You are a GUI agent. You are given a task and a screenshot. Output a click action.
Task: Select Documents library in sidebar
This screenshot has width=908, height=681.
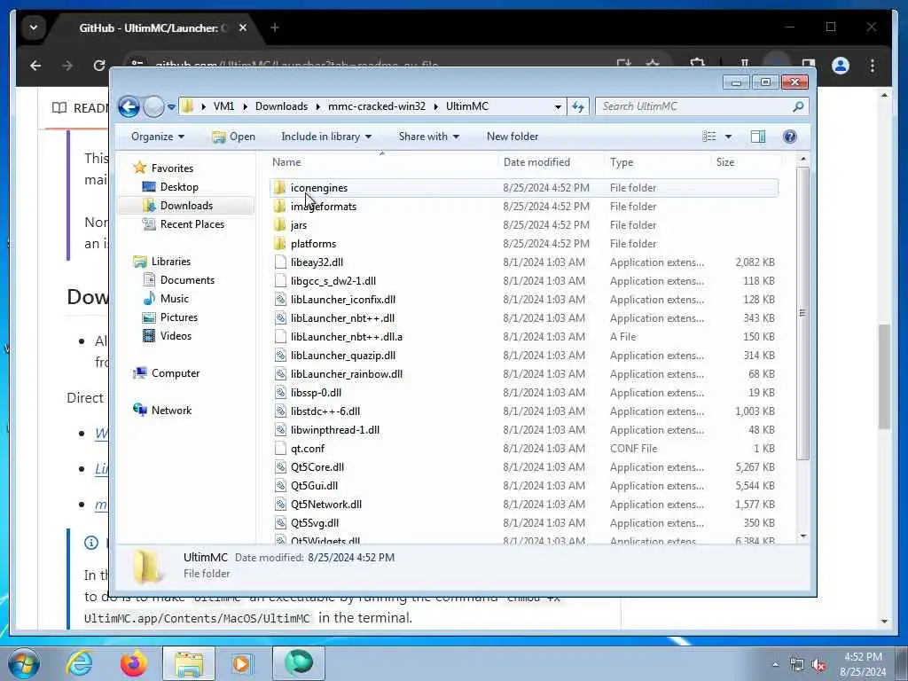(x=178, y=280)
